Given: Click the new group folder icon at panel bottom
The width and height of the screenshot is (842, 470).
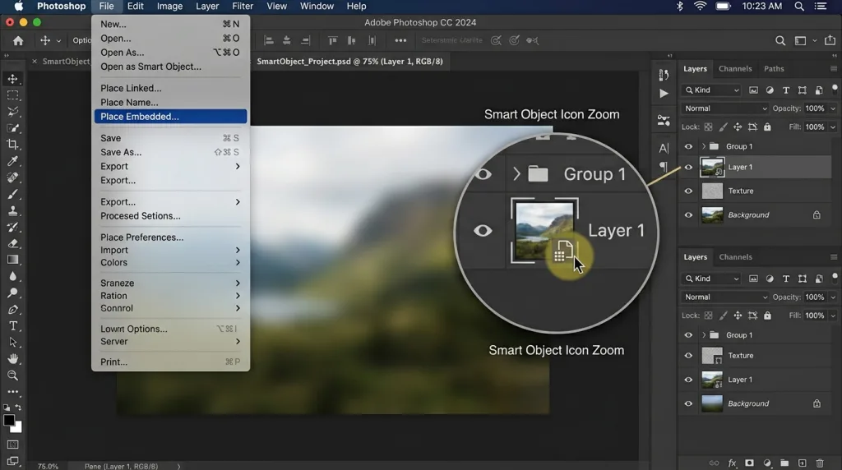Looking at the screenshot, I should click(x=784, y=463).
